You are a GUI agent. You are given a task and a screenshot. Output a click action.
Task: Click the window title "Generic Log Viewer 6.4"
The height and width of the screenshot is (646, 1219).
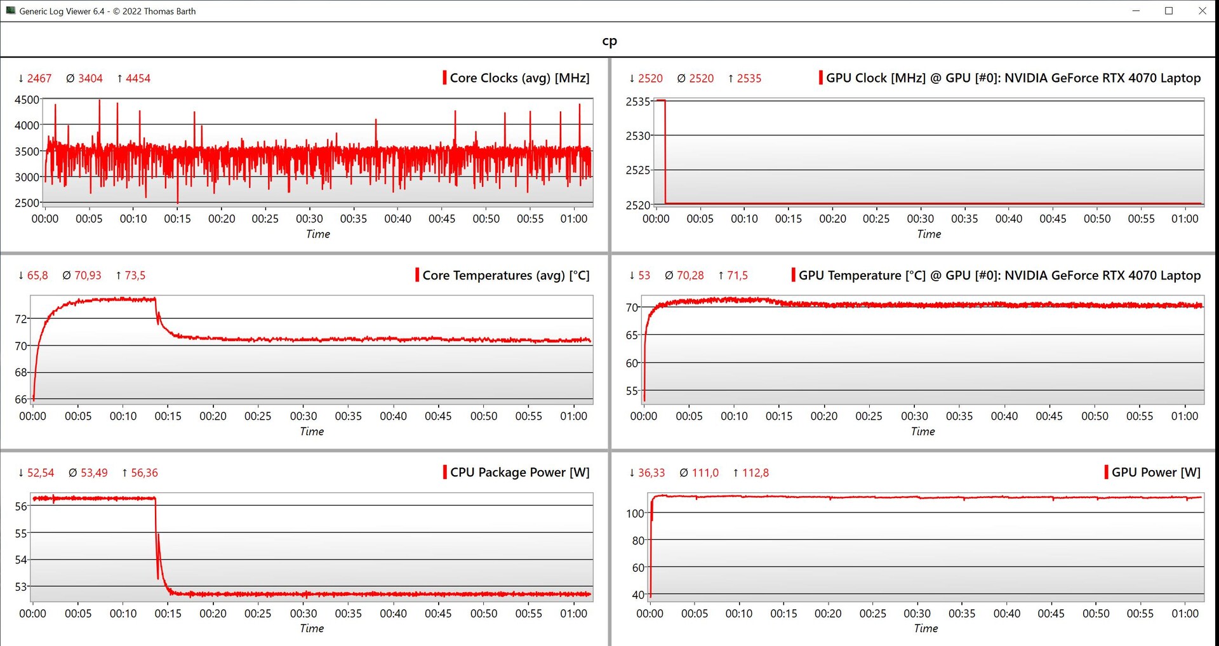tap(62, 11)
